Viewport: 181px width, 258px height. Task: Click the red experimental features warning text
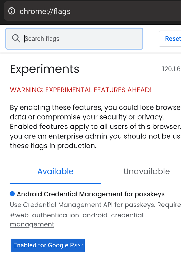coord(81,90)
